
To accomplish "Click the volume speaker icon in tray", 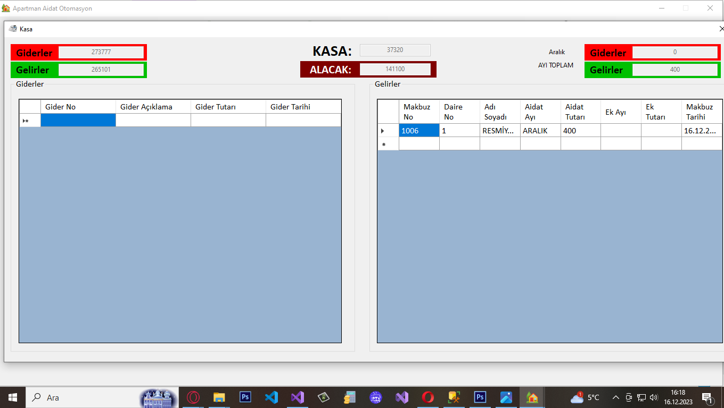I will tap(654, 397).
